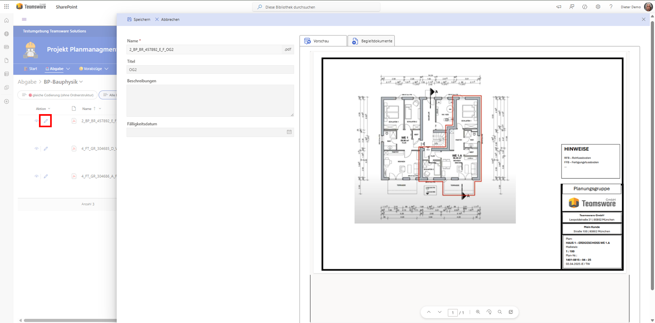Open the settings gear in top bar

pos(598,7)
